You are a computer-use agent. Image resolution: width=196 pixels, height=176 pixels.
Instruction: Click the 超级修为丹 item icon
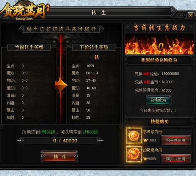click(x=134, y=155)
